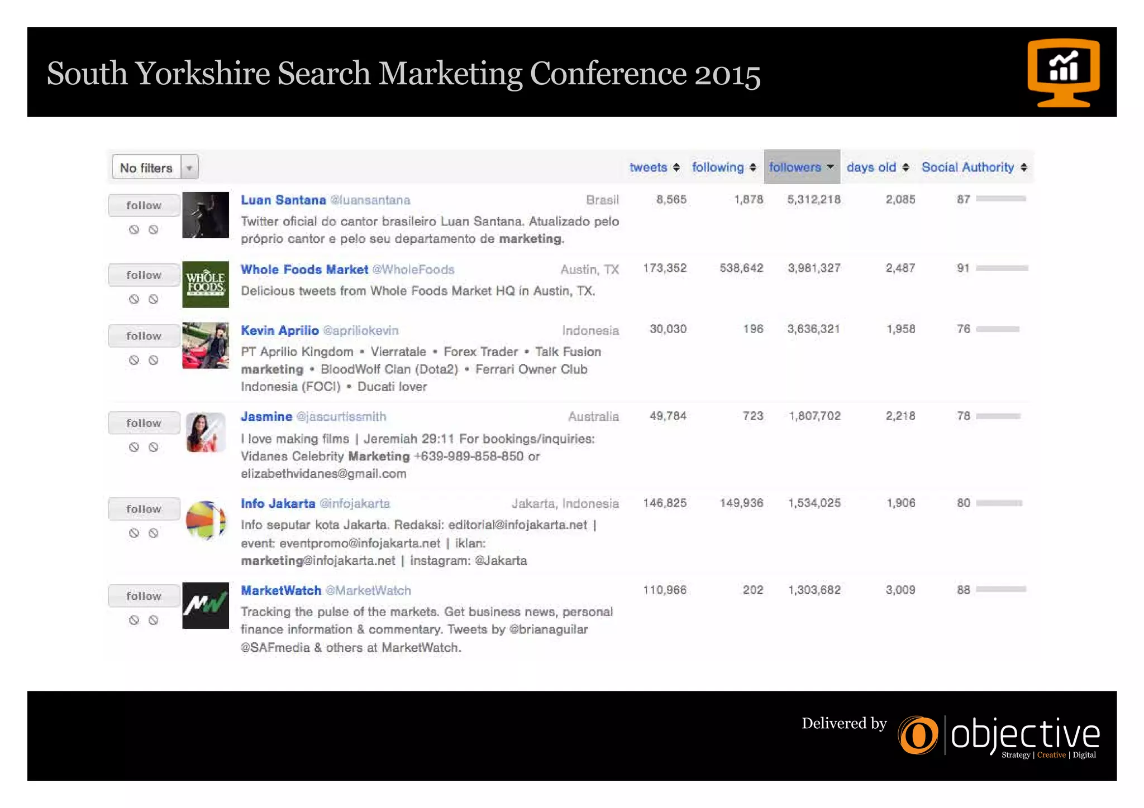Open Jasmine profile name link
Image resolution: width=1144 pixels, height=808 pixels.
266,416
